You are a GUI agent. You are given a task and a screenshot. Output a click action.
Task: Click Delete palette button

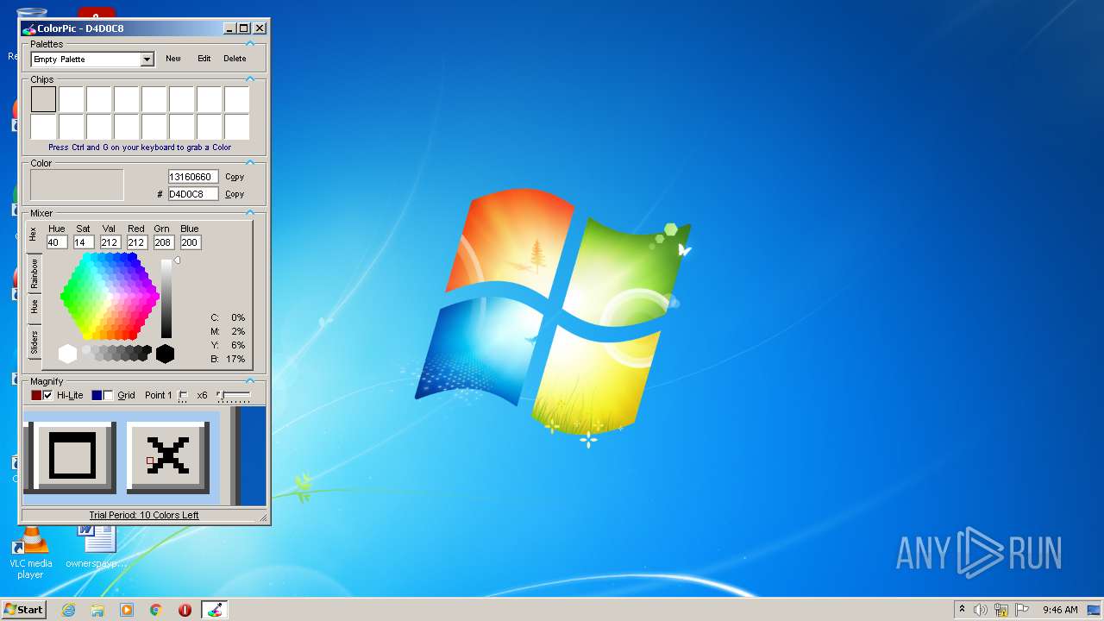coord(235,59)
